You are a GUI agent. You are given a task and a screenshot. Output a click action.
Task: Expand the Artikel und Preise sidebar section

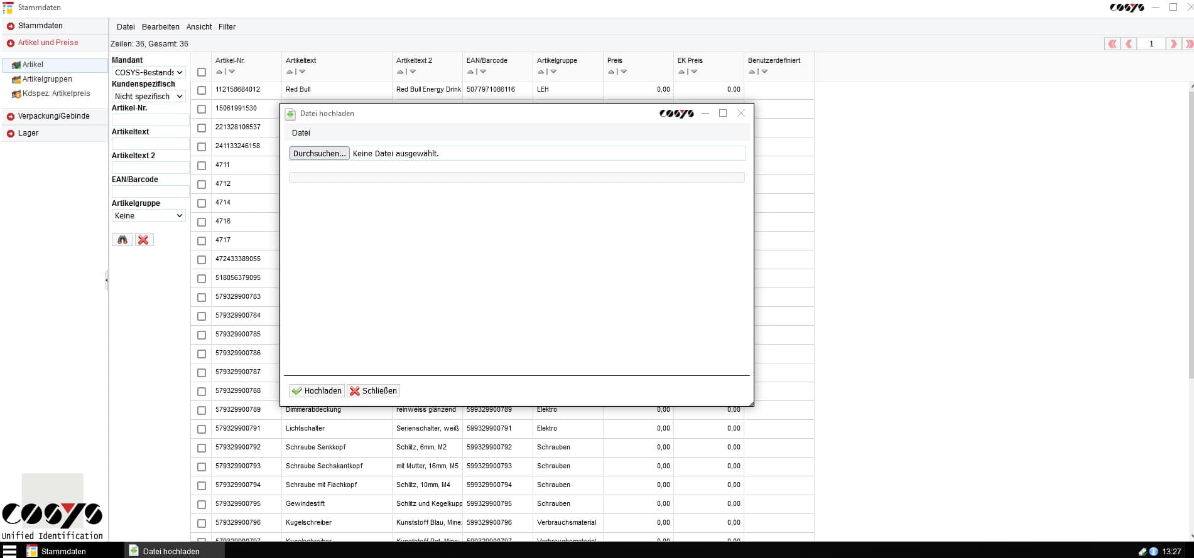[x=54, y=43]
